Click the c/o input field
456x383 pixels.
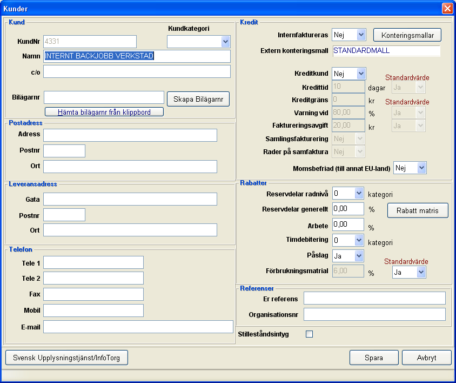137,71
